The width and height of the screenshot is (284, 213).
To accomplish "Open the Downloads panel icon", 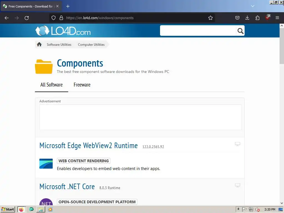I will (247, 18).
